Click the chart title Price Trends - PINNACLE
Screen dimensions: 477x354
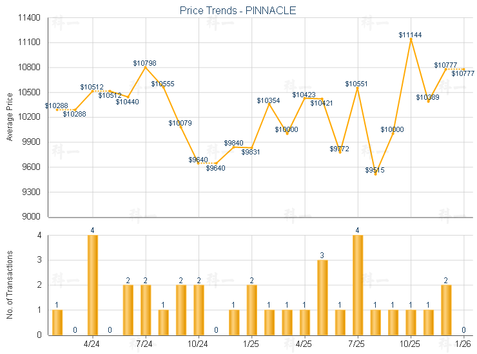[238, 11]
